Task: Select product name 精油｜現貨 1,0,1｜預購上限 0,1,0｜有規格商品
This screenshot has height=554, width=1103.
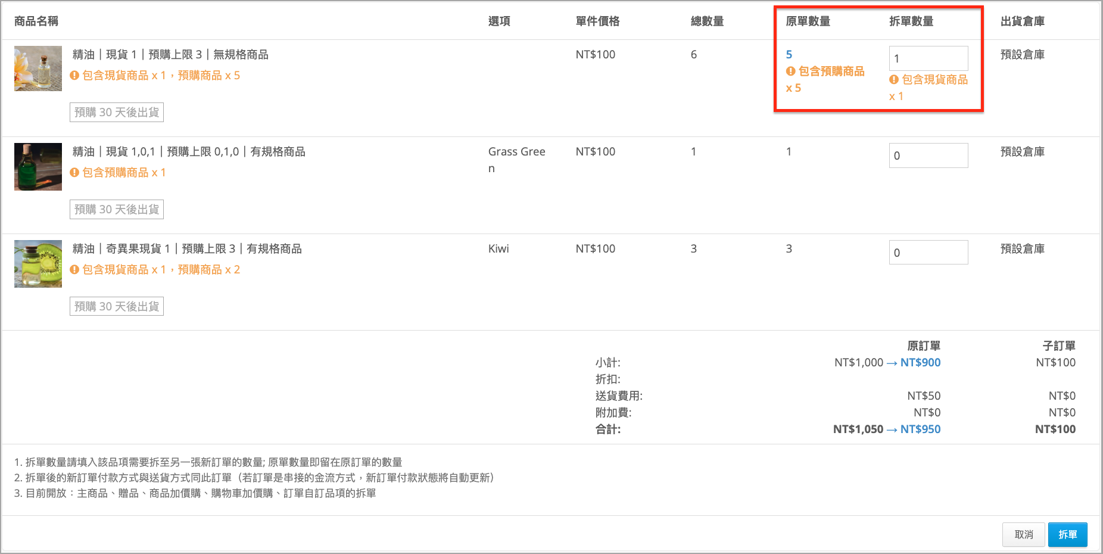Action: click(x=189, y=152)
